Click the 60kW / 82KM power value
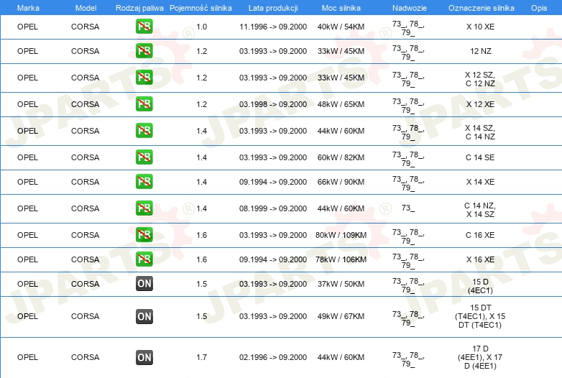The height and width of the screenshot is (378, 562). click(341, 157)
